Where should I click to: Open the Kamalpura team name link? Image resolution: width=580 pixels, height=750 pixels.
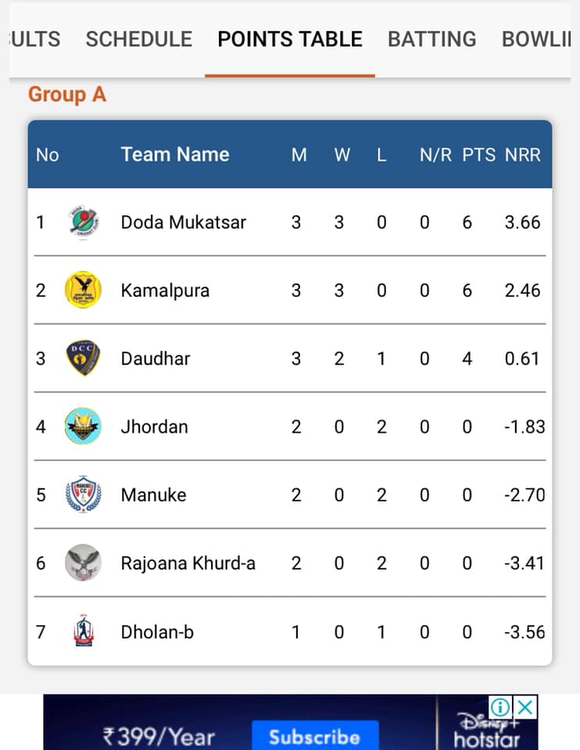[165, 291]
